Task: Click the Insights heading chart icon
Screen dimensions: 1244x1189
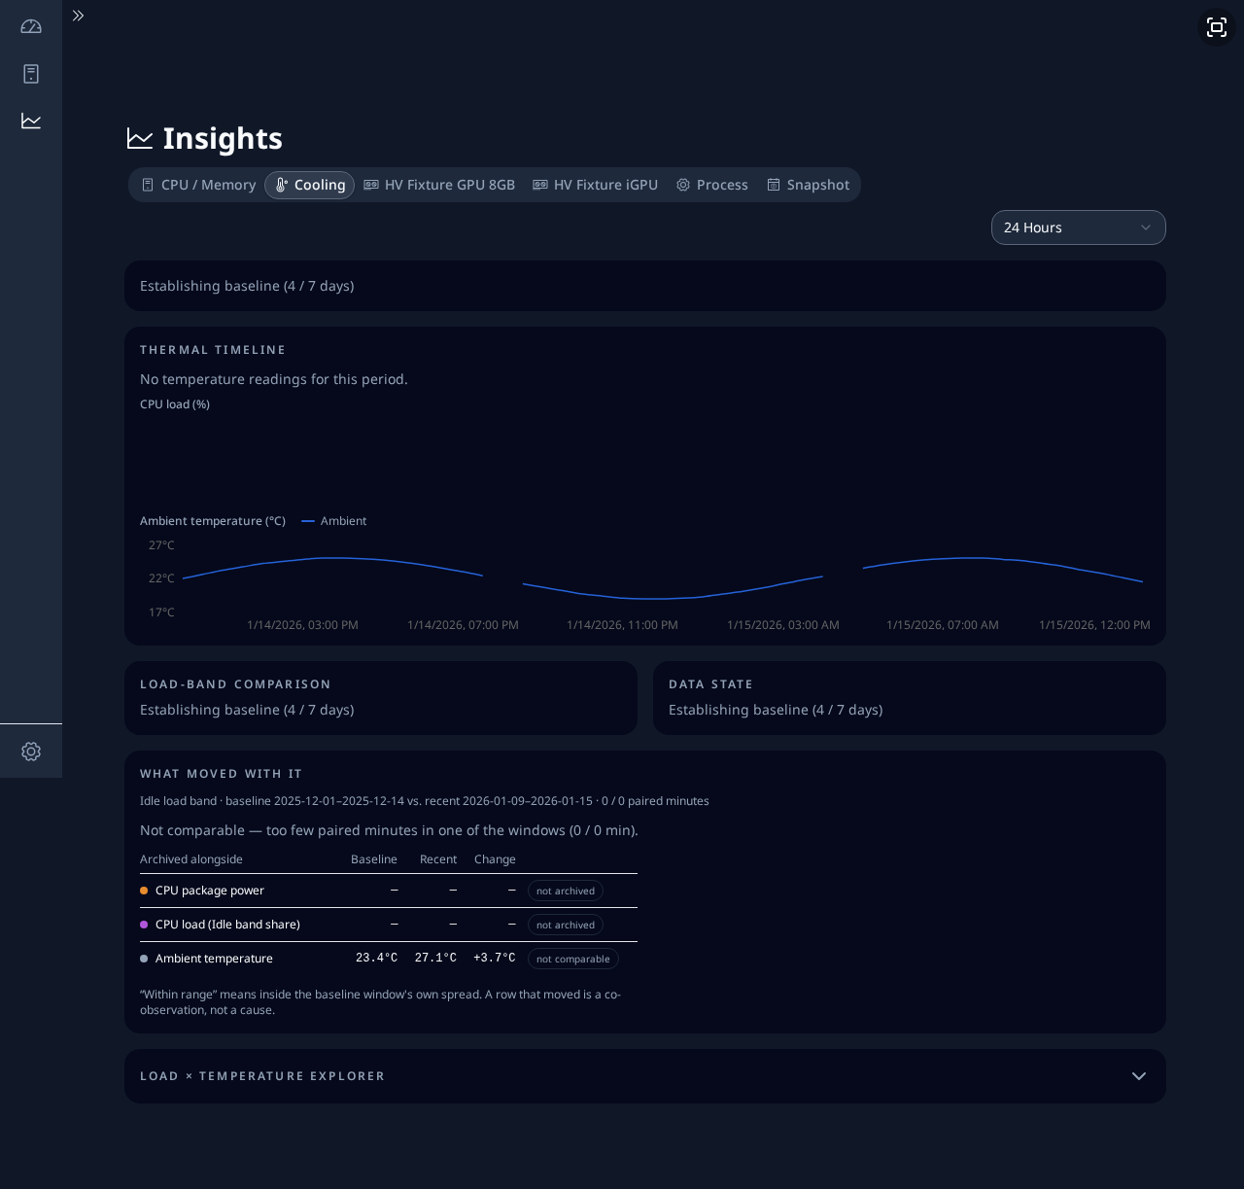Action: tap(140, 139)
